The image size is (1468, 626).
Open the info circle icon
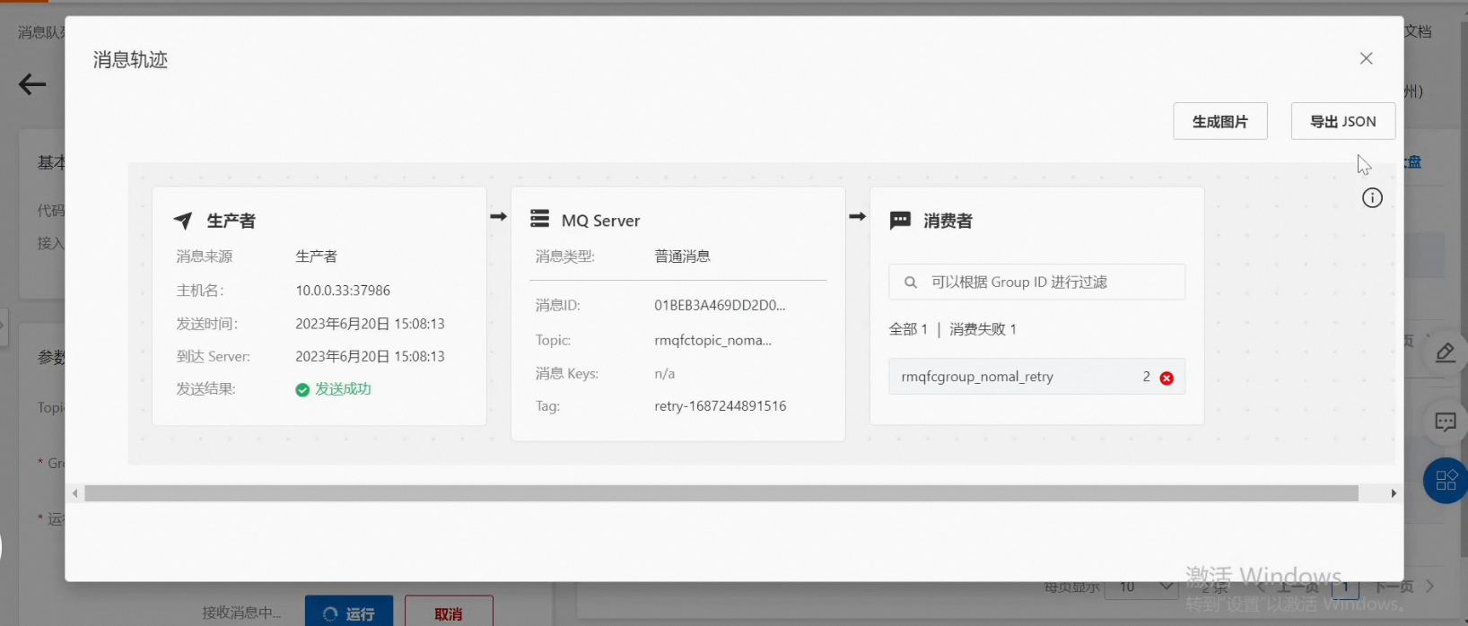[x=1372, y=198]
